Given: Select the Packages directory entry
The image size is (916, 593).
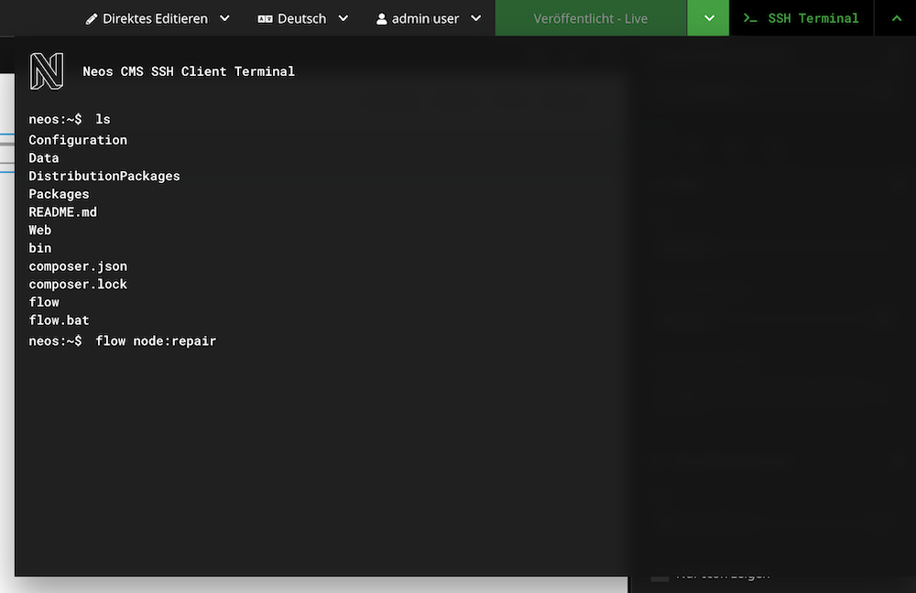Looking at the screenshot, I should (59, 194).
